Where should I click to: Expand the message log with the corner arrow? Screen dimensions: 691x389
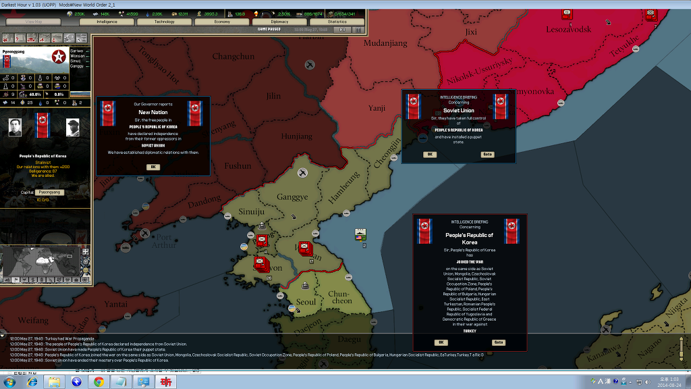[3, 336]
